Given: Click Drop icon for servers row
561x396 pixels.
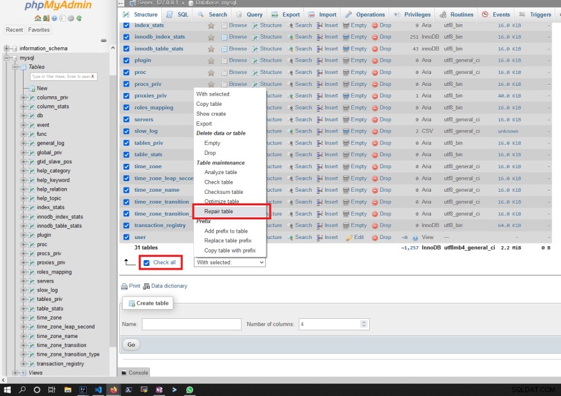Looking at the screenshot, I should [x=375, y=119].
